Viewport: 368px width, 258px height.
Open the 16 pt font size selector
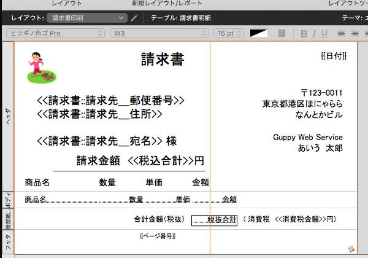tap(229, 33)
